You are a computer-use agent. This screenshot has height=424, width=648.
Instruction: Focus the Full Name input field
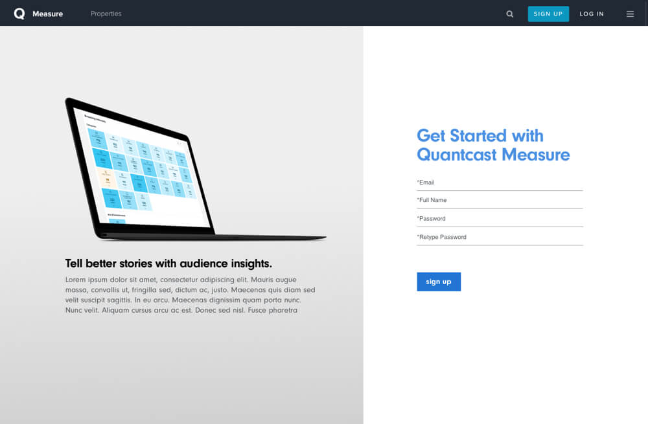pyautogui.click(x=500, y=200)
